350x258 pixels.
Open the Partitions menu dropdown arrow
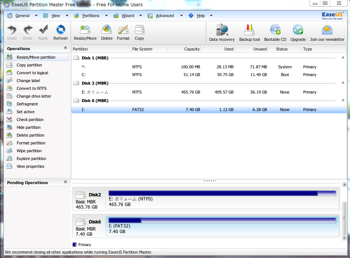(x=107, y=16)
